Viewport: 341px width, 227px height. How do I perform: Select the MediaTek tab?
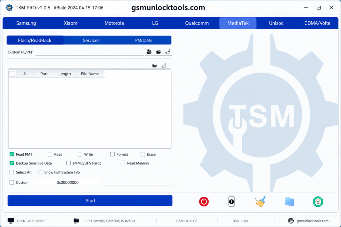[x=238, y=23]
